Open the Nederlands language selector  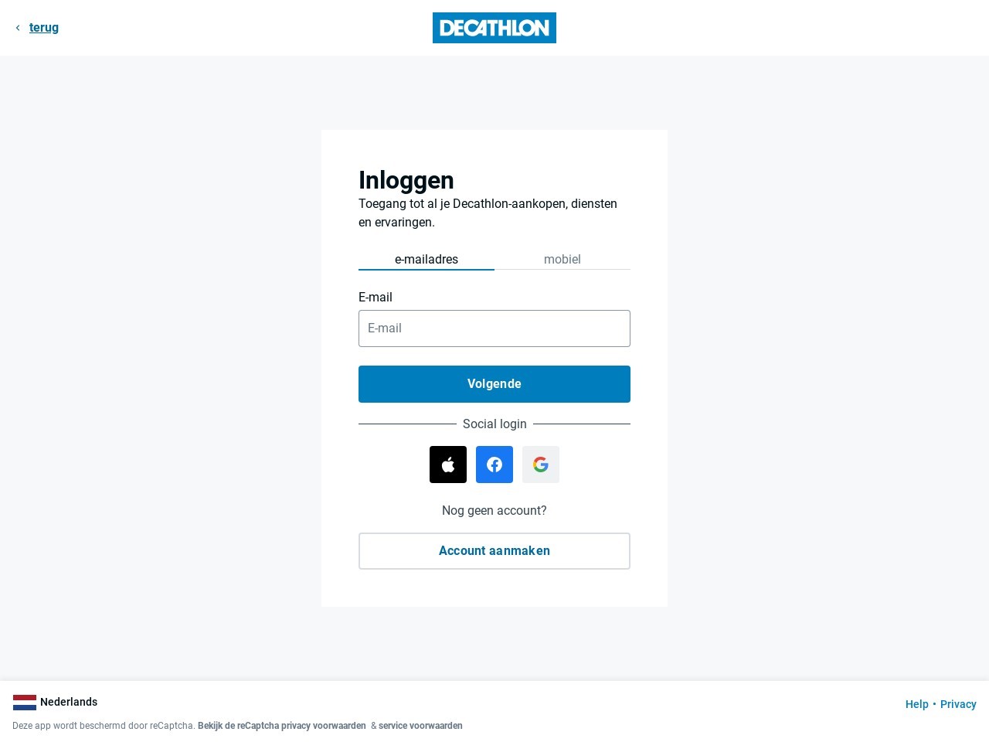click(x=56, y=703)
